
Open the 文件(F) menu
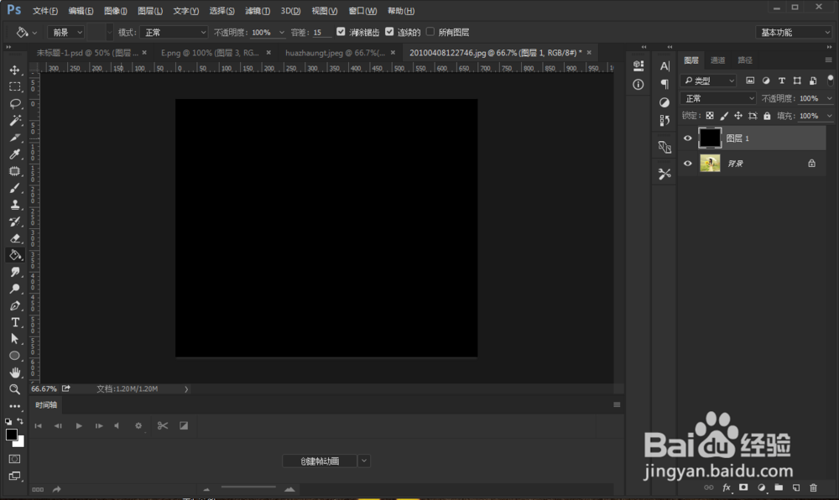(x=45, y=11)
